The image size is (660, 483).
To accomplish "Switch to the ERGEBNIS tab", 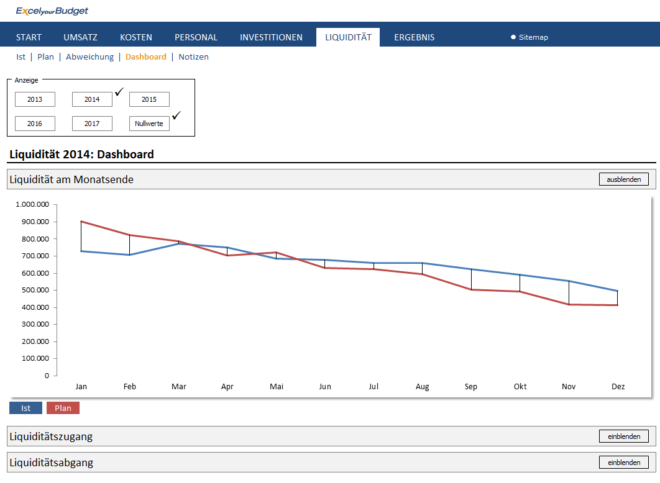I will [x=414, y=37].
